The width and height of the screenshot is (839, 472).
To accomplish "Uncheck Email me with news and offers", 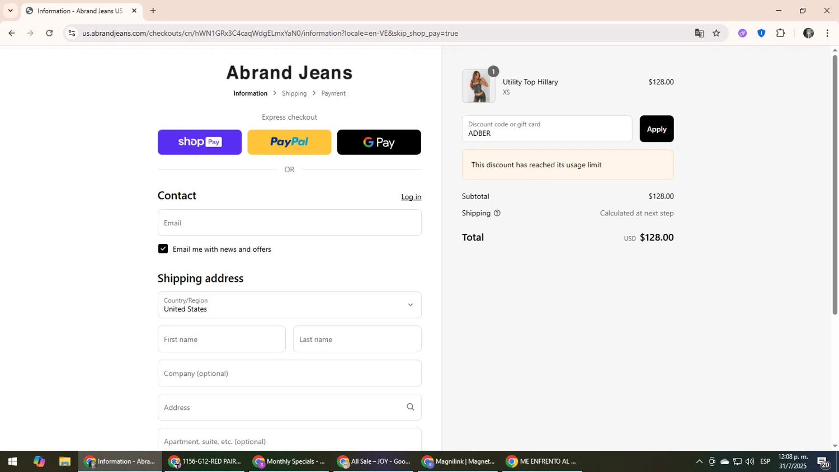I will (163, 249).
